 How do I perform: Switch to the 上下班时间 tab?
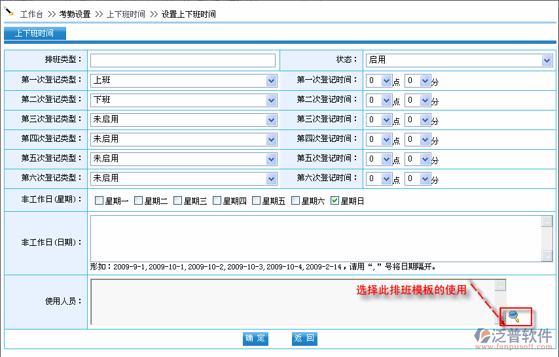[35, 33]
